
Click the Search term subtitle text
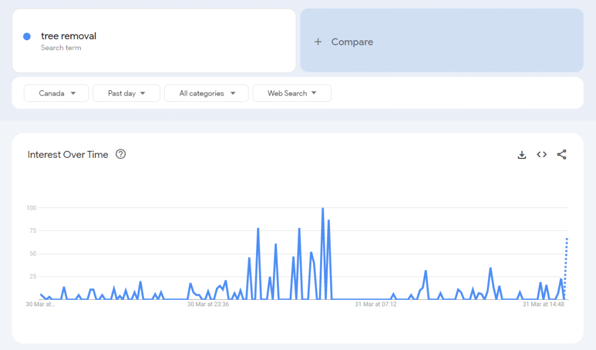coord(61,48)
